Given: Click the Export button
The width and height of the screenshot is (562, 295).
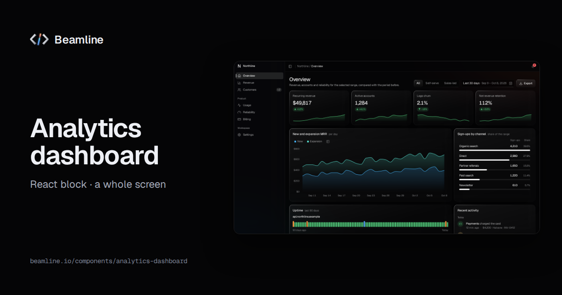Looking at the screenshot, I should pyautogui.click(x=526, y=83).
